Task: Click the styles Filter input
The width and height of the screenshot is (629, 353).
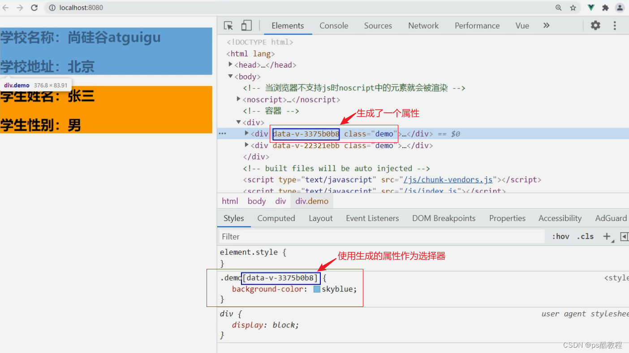Action: click(382, 236)
